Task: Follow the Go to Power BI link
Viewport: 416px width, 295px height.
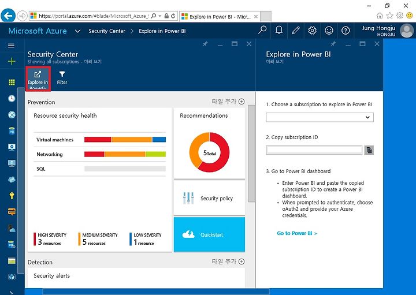Action: tap(297, 233)
